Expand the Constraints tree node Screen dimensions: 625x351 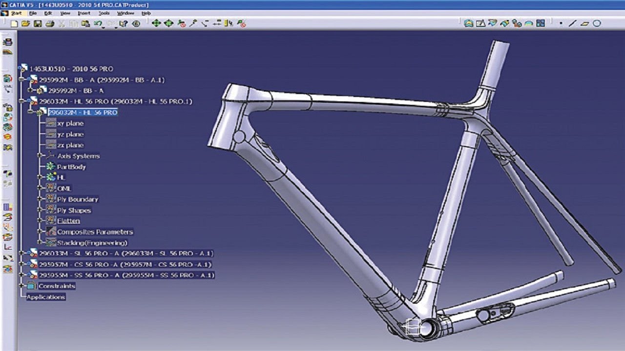pyautogui.click(x=21, y=286)
